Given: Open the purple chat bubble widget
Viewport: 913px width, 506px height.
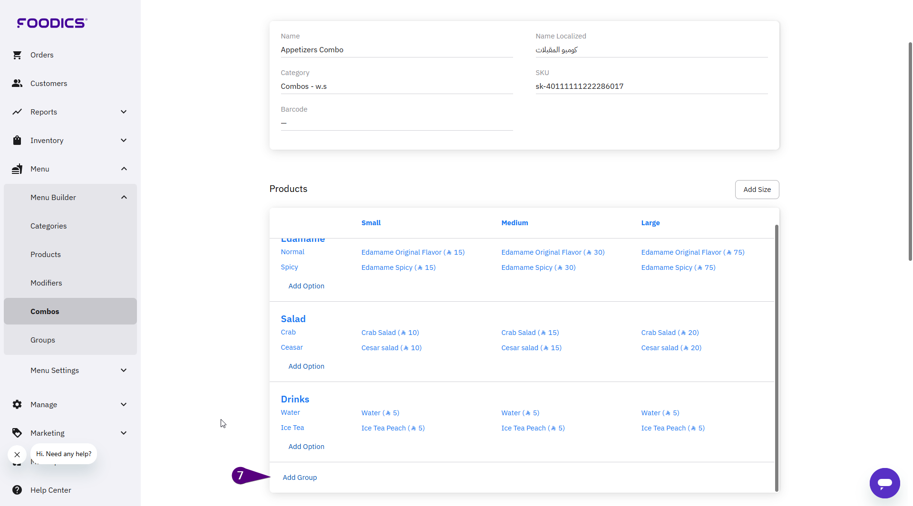Looking at the screenshot, I should tap(884, 483).
